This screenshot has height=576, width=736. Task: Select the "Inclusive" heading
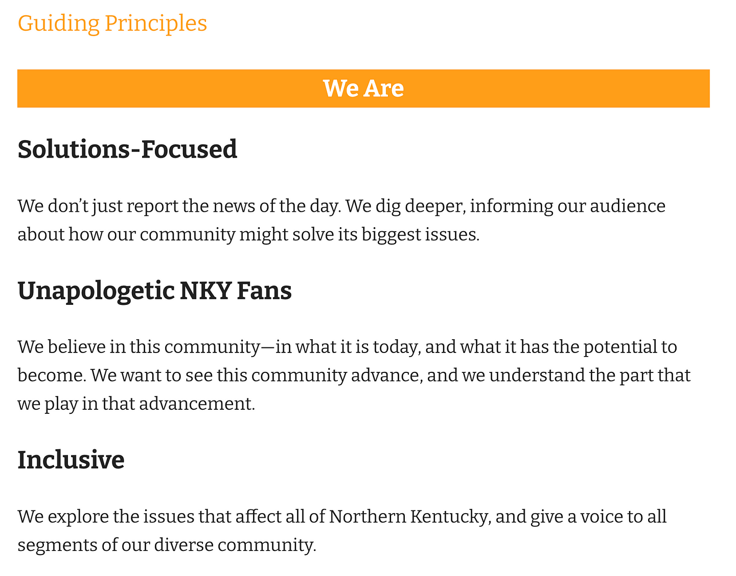click(x=71, y=459)
